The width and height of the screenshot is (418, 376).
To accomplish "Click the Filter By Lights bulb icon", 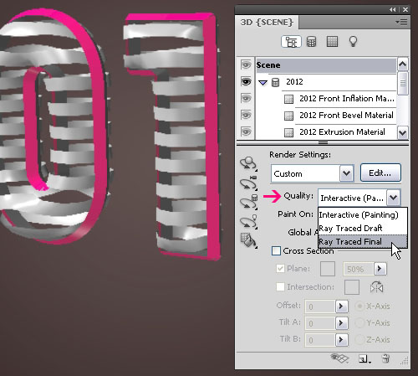I will [x=353, y=42].
